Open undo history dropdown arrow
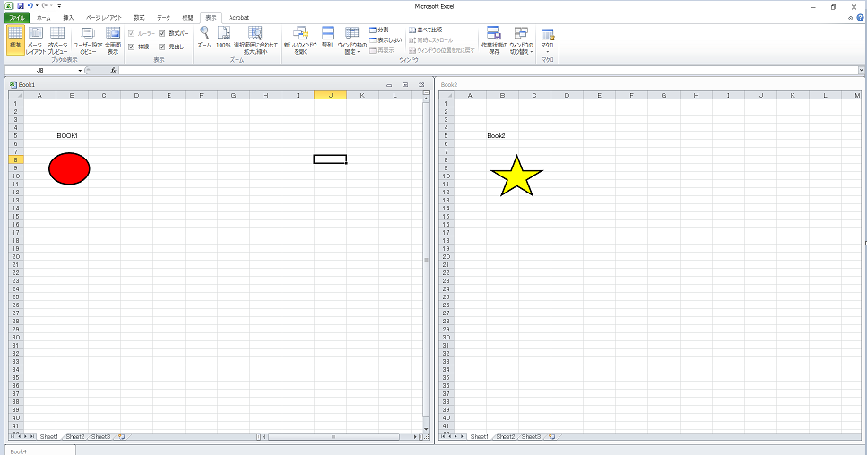Screen dimensions: 867x455 click(x=37, y=6)
